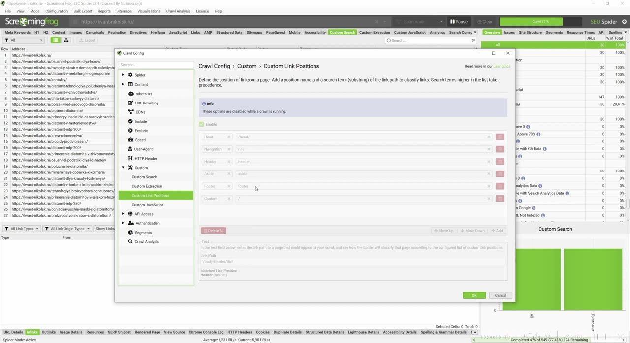Clear the /head/ search term field
The width and height of the screenshot is (630, 343).
(489, 137)
